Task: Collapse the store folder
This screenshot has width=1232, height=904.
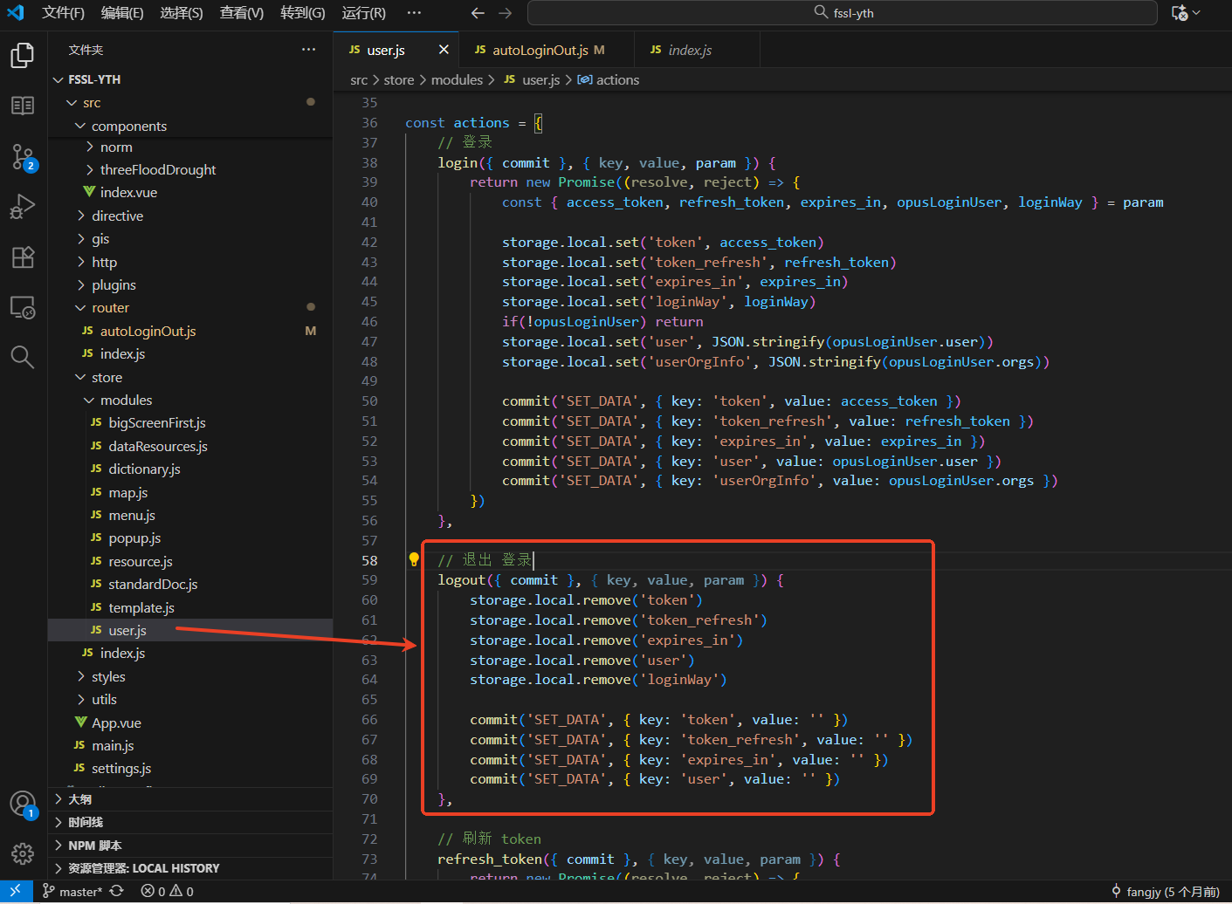Action: [x=190, y=377]
